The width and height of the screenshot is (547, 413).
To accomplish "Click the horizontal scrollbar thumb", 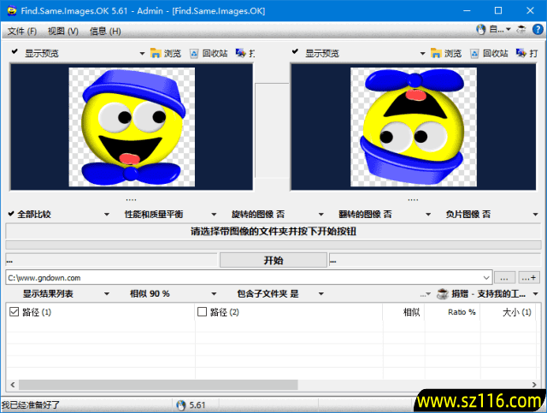I will point(158,385).
